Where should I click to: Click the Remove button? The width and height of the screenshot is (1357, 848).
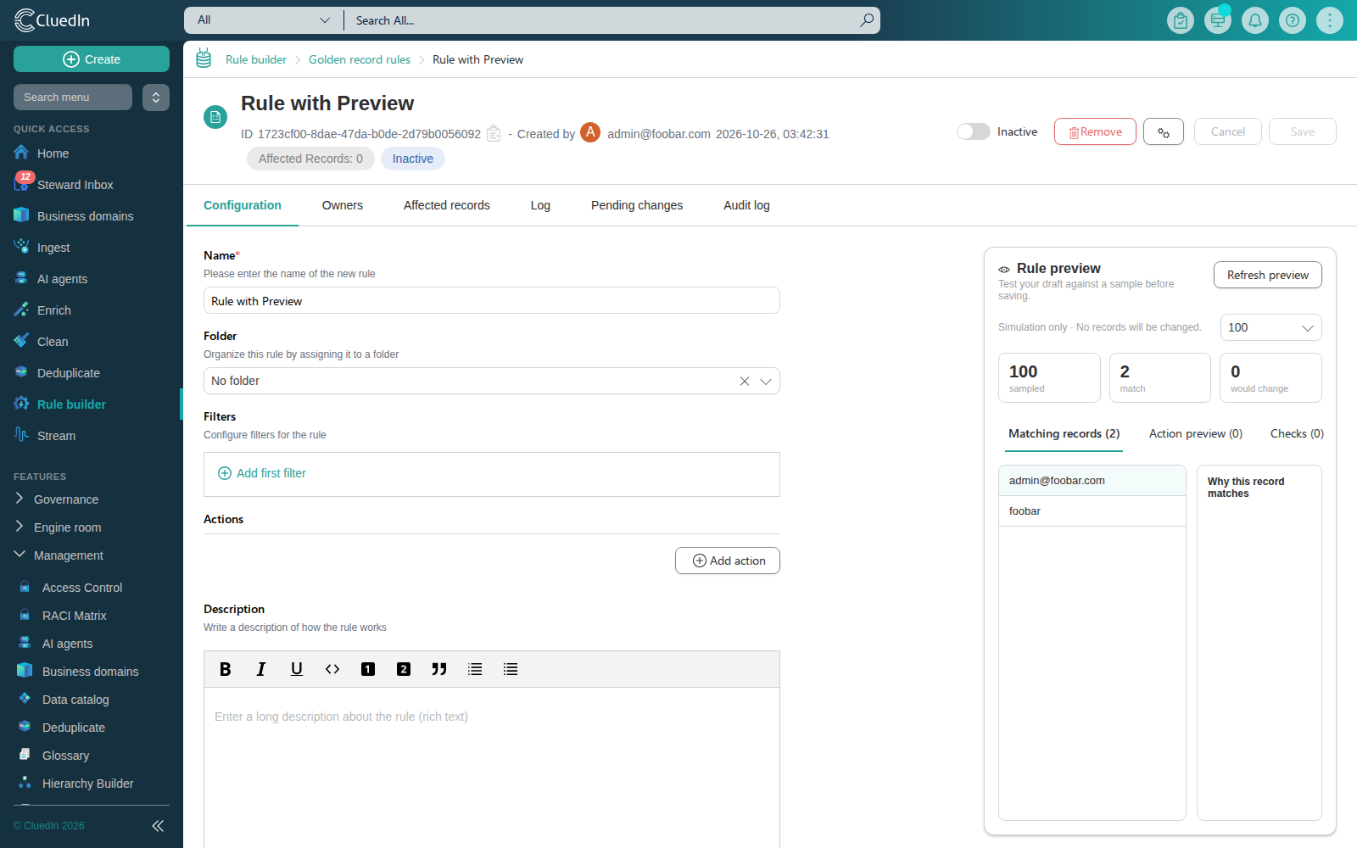1095,131
